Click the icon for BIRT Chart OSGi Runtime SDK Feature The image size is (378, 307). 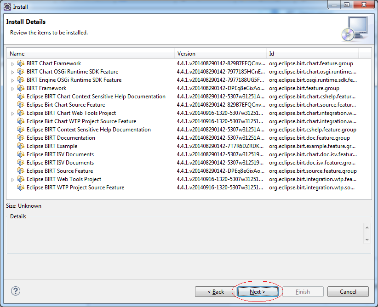pyautogui.click(x=21, y=72)
